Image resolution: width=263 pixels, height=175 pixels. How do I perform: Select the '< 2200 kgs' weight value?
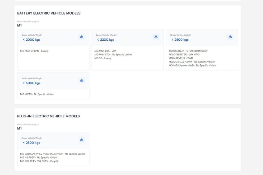point(106,40)
